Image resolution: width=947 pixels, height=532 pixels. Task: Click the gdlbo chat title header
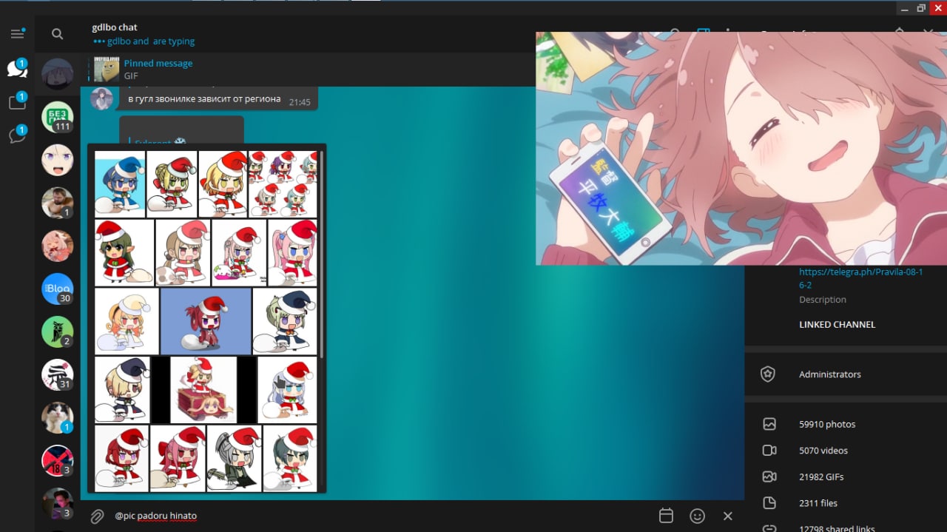[x=115, y=27]
